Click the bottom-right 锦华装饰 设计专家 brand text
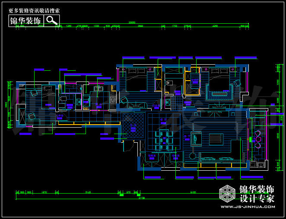 coord(257,194)
